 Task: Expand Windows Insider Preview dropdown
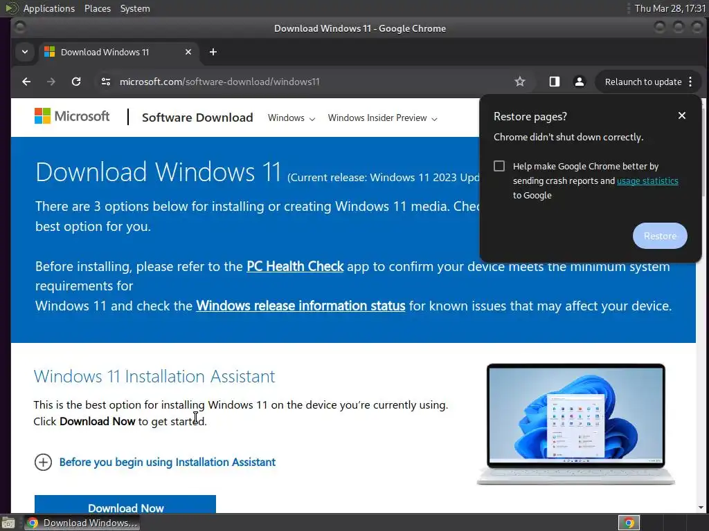[x=382, y=118]
